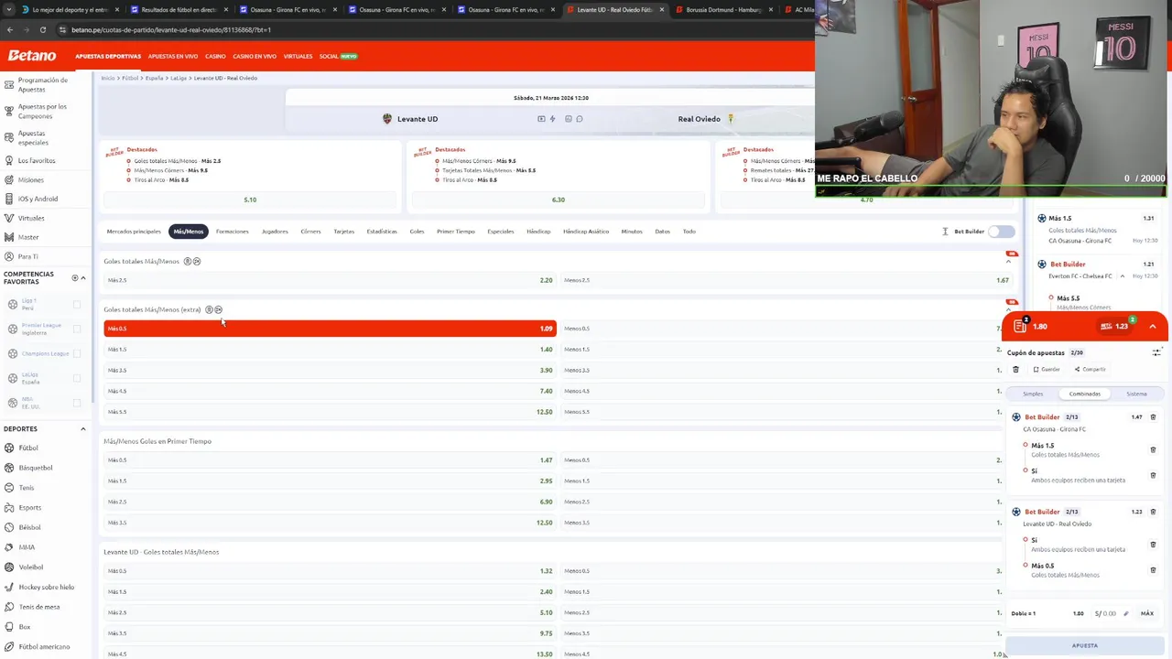Check NBA EE. UU. checkbox
Viewport: 1172px width, 659px height.
[76, 403]
